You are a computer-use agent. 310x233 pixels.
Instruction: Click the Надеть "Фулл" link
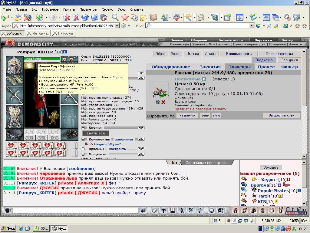107,144
